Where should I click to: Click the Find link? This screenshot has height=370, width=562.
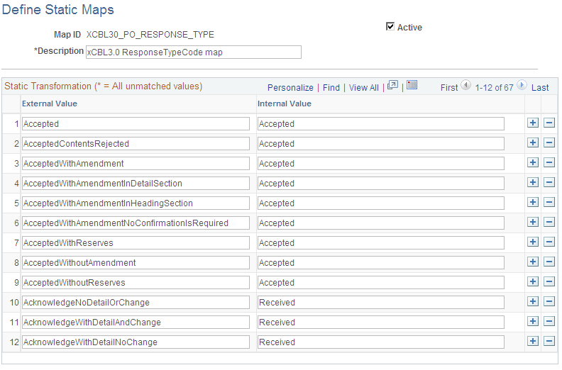(331, 88)
